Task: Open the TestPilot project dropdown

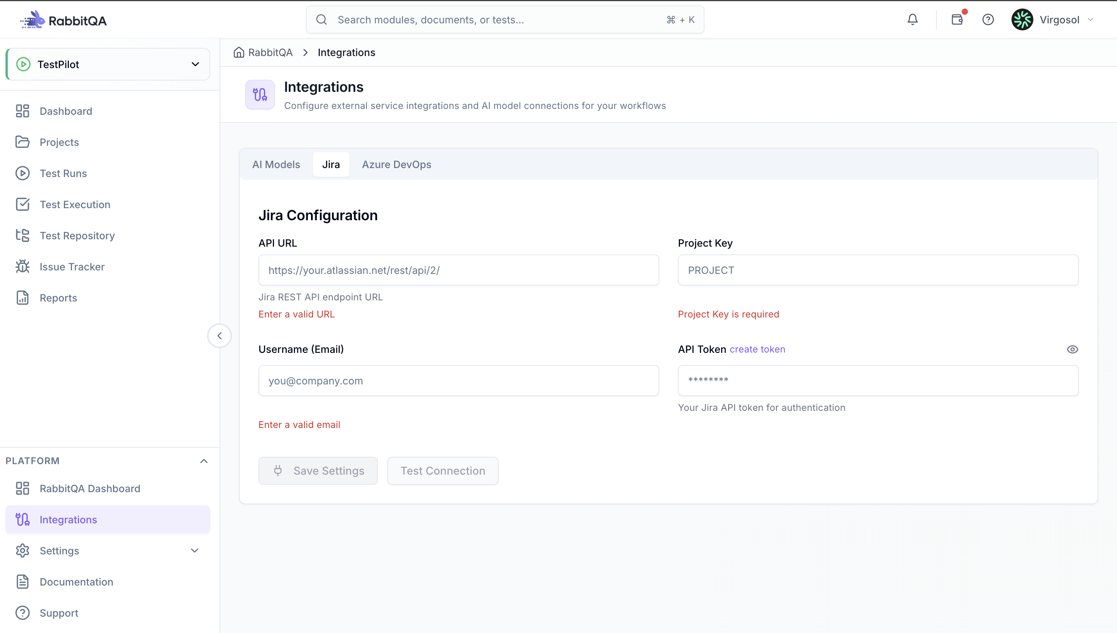Action: pos(108,64)
